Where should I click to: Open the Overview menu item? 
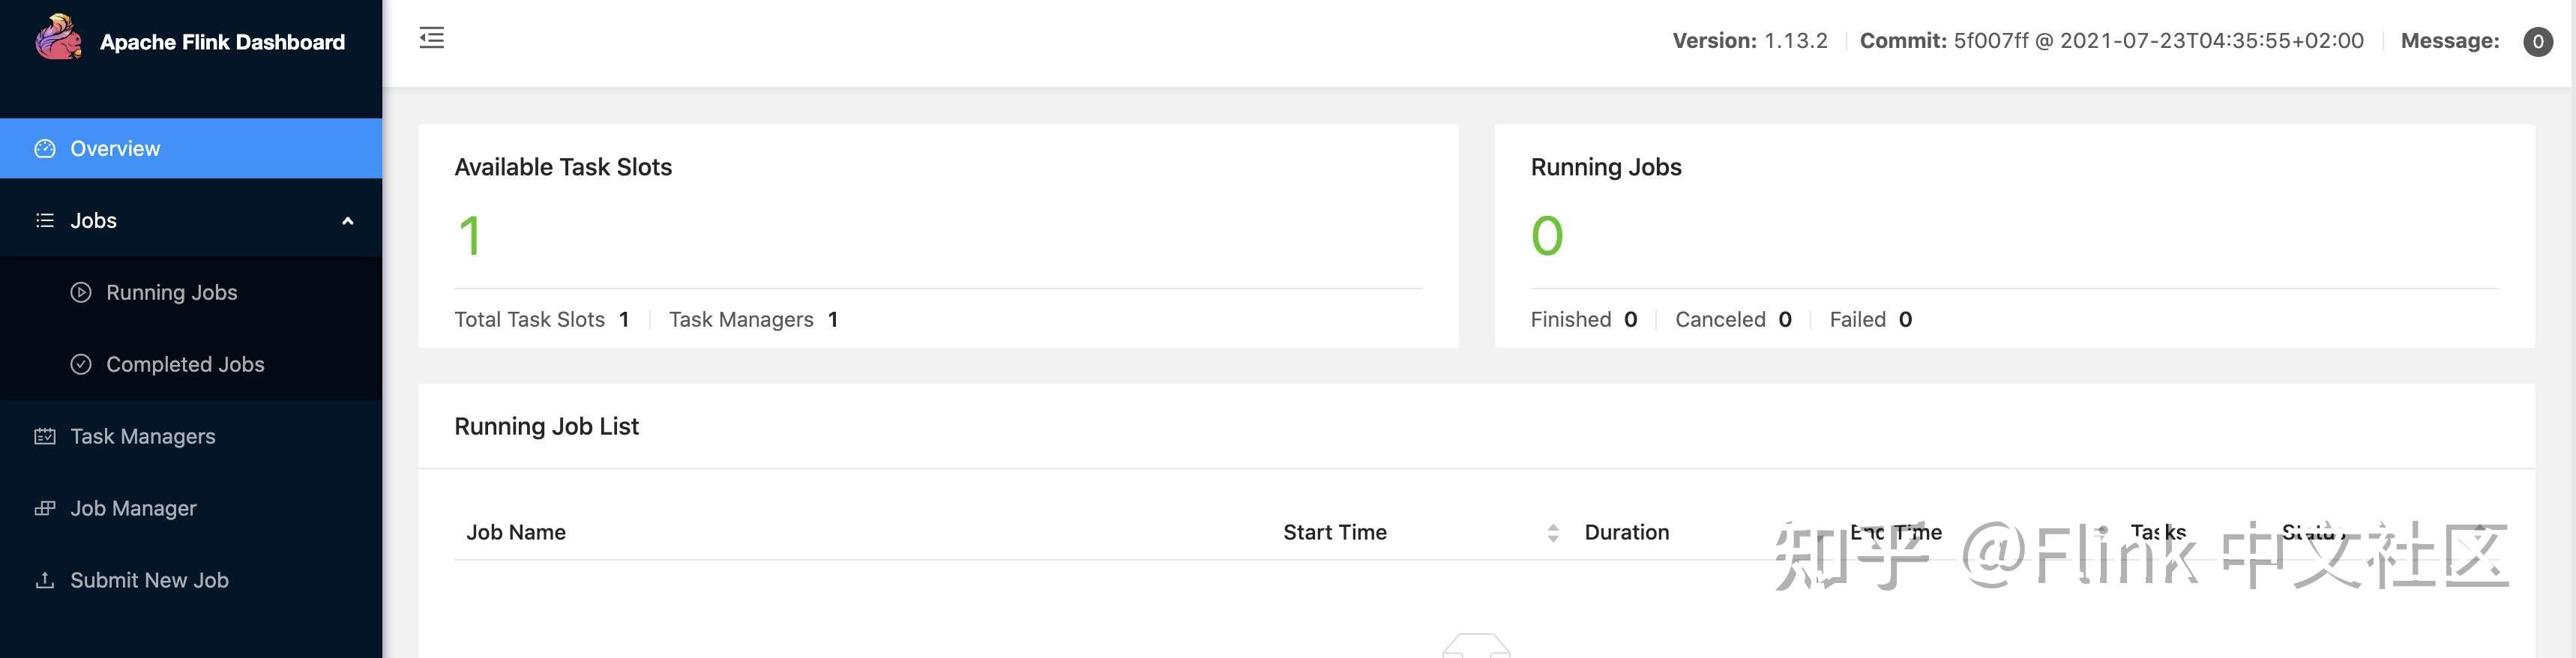tap(115, 149)
